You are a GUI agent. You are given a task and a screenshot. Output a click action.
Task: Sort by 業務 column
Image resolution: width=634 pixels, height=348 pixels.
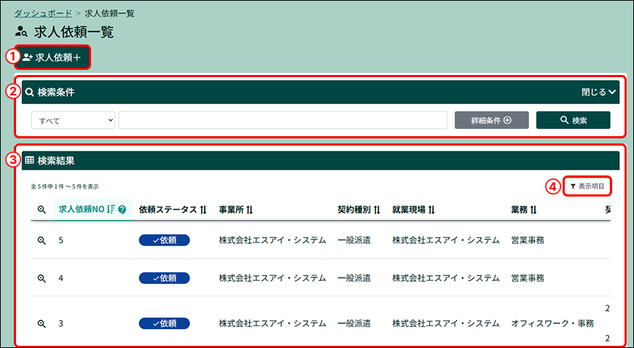(x=524, y=210)
